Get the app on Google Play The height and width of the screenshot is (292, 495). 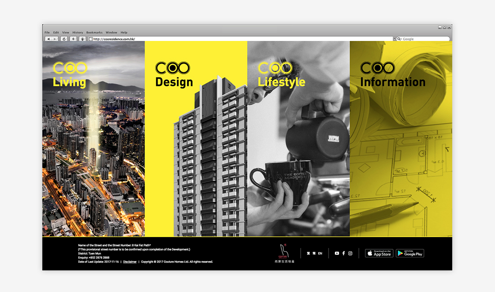tap(409, 253)
